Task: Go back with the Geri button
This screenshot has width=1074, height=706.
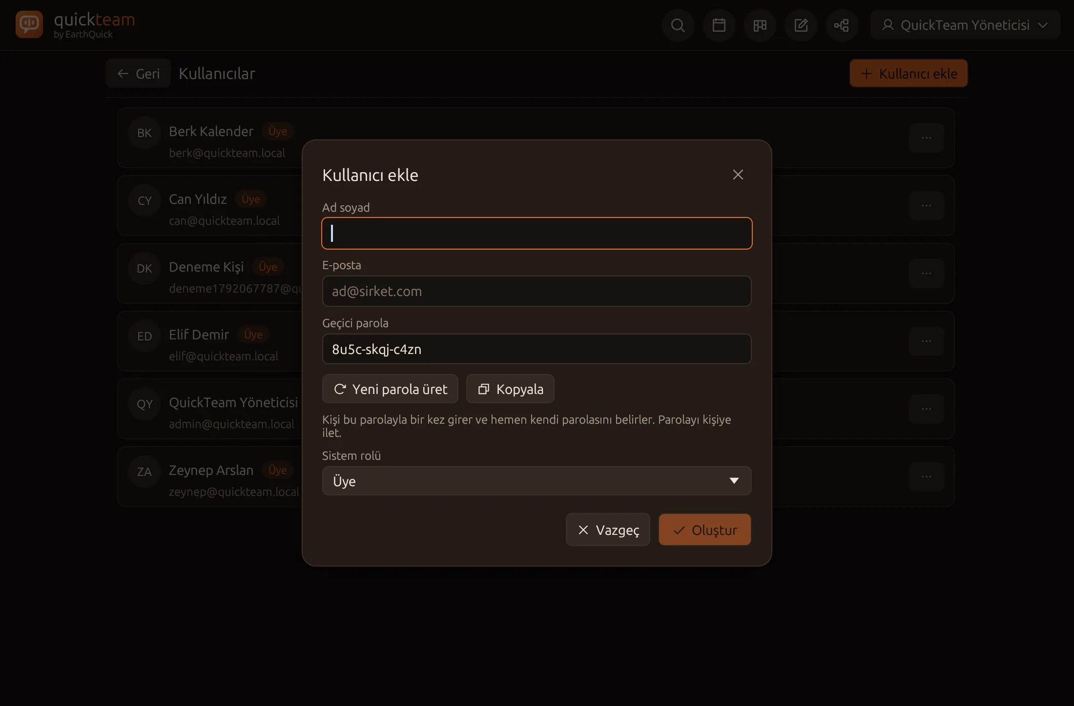Action: pos(138,73)
